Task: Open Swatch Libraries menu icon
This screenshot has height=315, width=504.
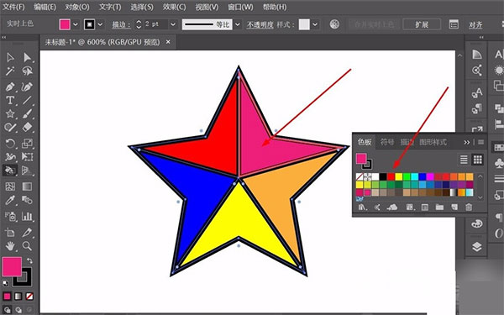Action: (x=362, y=207)
